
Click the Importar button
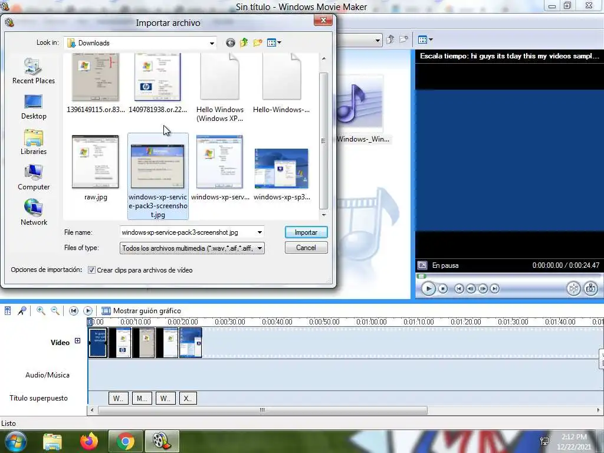pyautogui.click(x=306, y=232)
